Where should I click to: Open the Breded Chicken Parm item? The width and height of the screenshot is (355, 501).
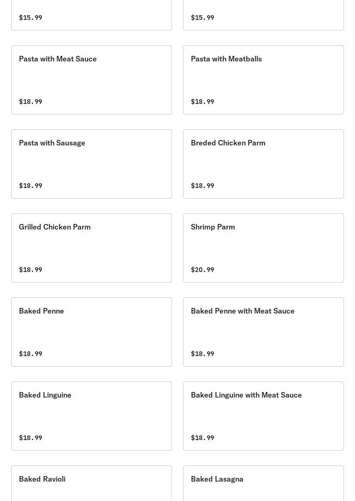pos(228,143)
